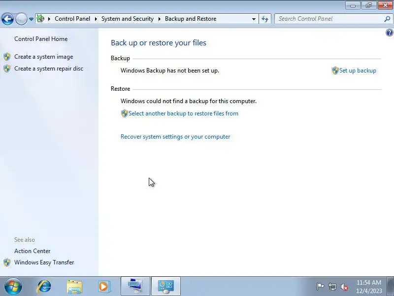Open Create a system repair disc link
The height and width of the screenshot is (296, 394).
tap(49, 69)
